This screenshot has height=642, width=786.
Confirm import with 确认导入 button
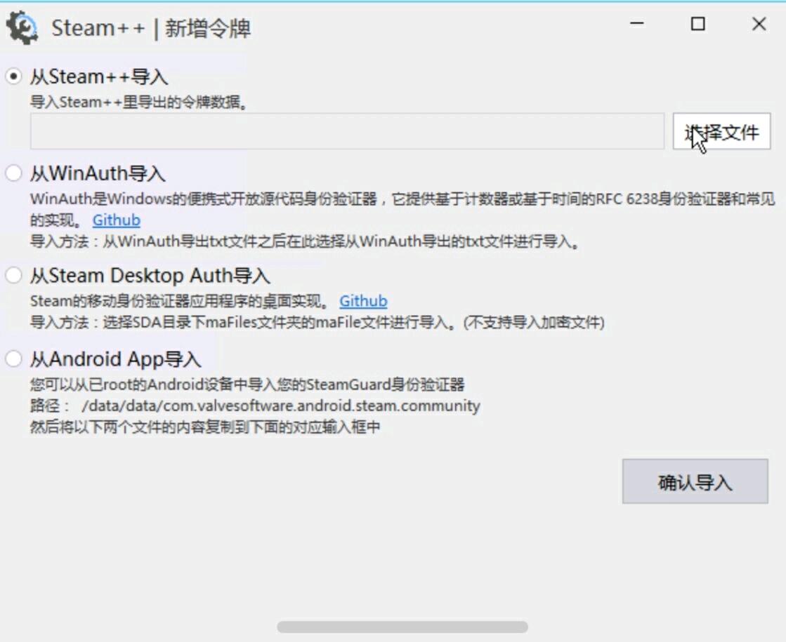[695, 481]
